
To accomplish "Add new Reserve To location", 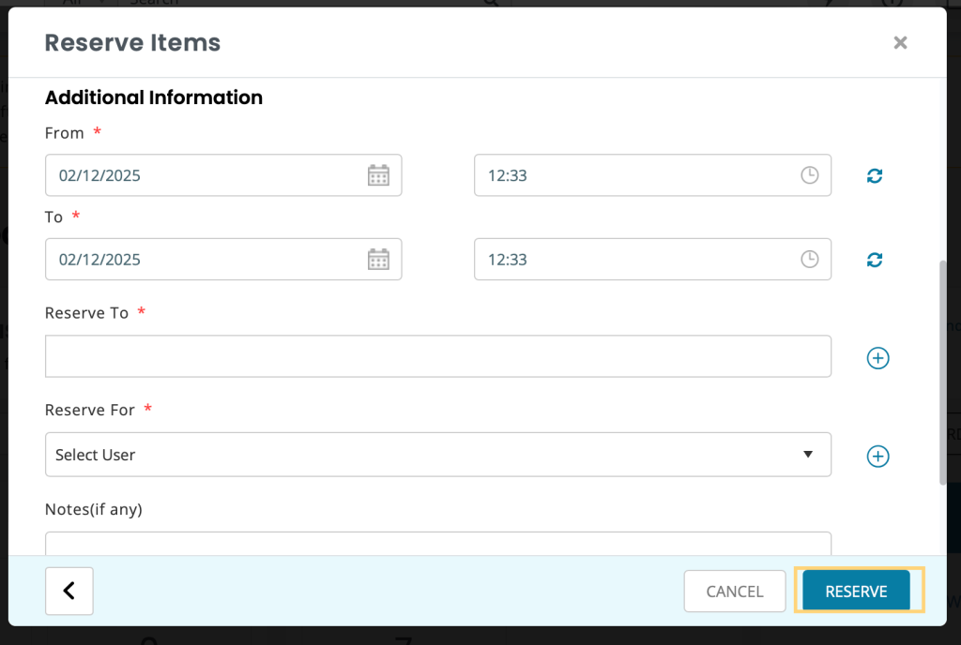I will point(877,358).
